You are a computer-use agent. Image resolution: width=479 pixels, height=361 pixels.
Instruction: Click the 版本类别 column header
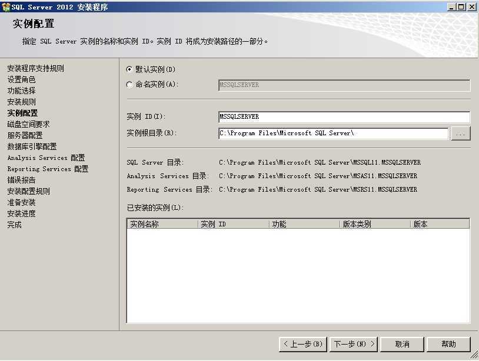(375, 224)
